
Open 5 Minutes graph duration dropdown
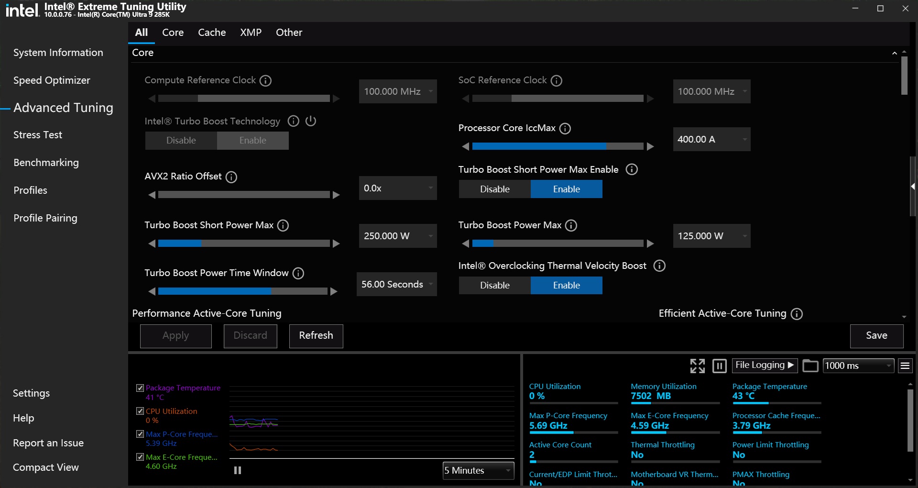click(479, 470)
